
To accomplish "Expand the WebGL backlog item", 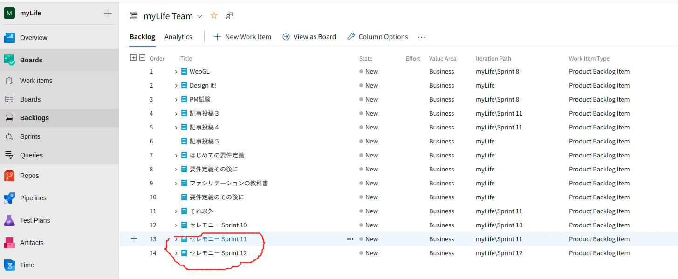I will point(176,72).
